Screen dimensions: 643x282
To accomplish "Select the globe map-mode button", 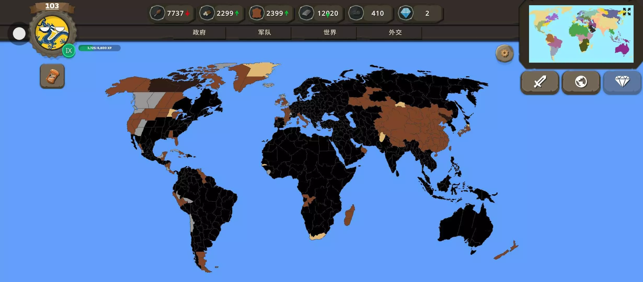I will click(581, 82).
